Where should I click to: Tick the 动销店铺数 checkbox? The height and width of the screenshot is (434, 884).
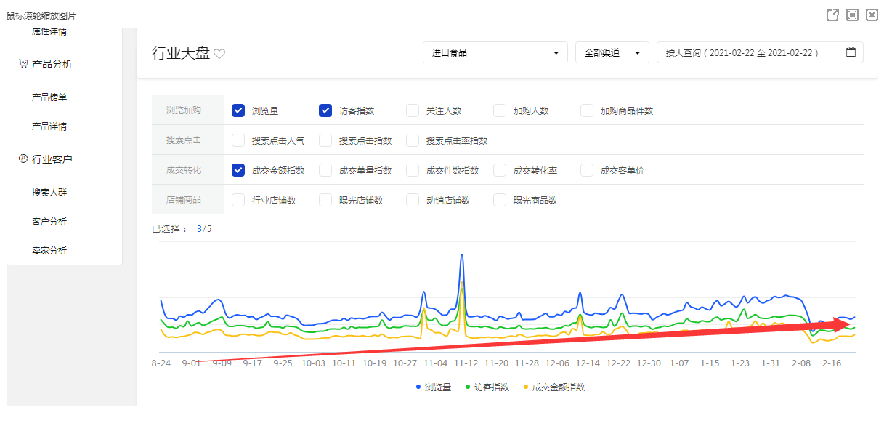coord(413,200)
